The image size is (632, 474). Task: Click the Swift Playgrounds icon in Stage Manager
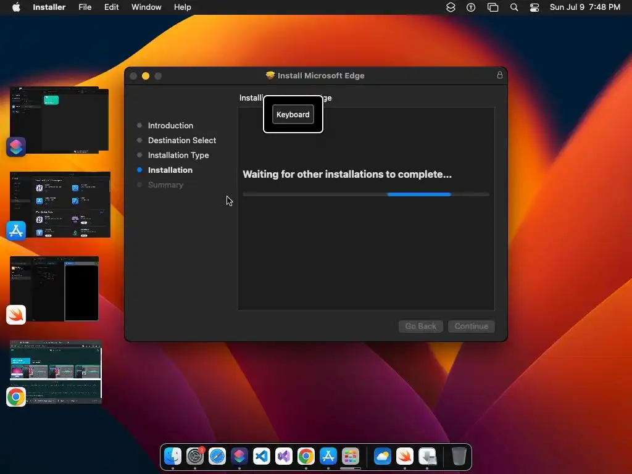click(16, 315)
